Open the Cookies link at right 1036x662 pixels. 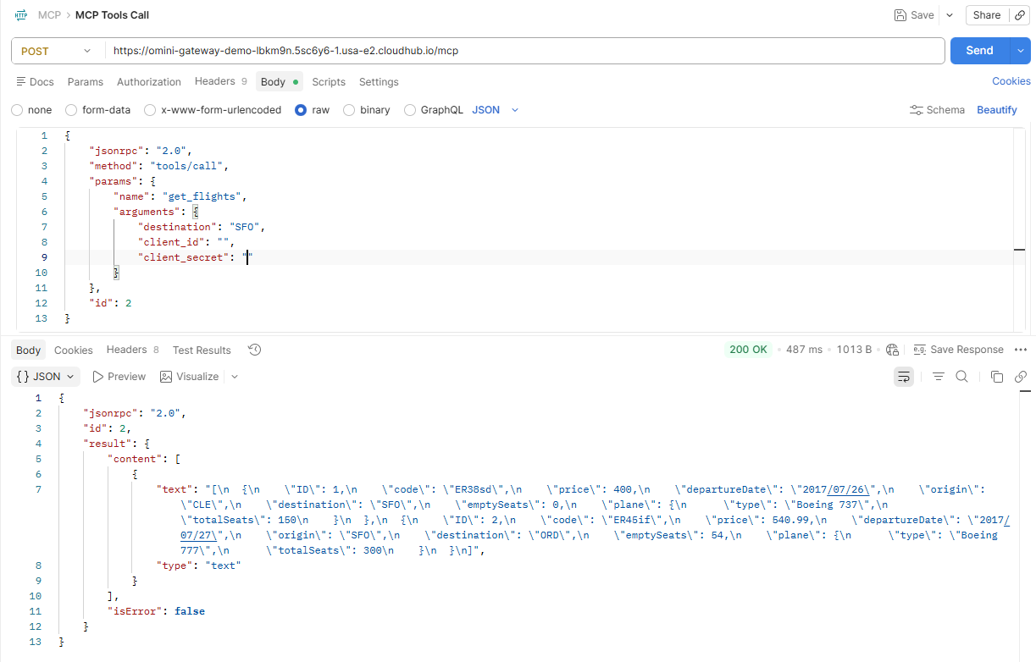tap(1011, 81)
